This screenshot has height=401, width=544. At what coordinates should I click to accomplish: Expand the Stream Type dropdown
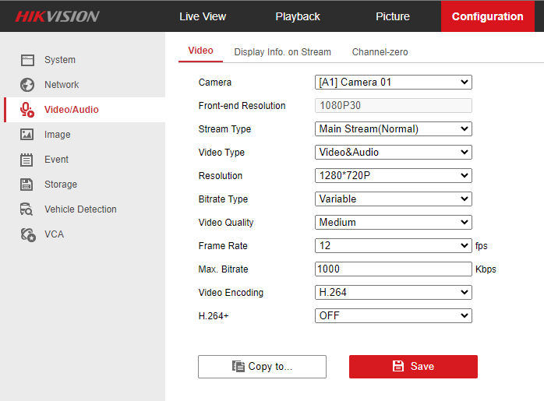tap(393, 128)
